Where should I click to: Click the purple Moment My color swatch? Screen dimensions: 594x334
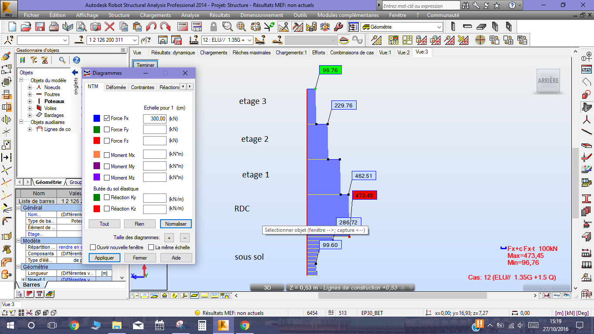click(97, 166)
